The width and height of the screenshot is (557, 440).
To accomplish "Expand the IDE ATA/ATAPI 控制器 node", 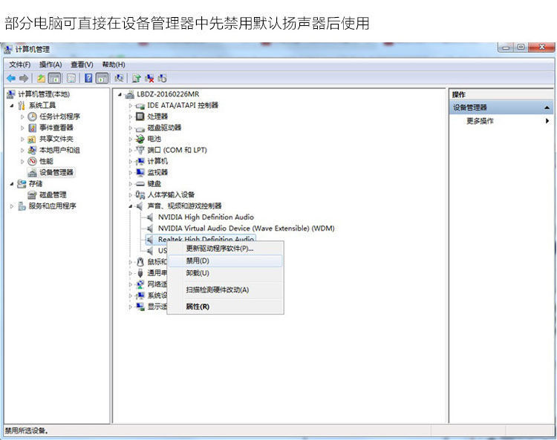I will click(131, 105).
